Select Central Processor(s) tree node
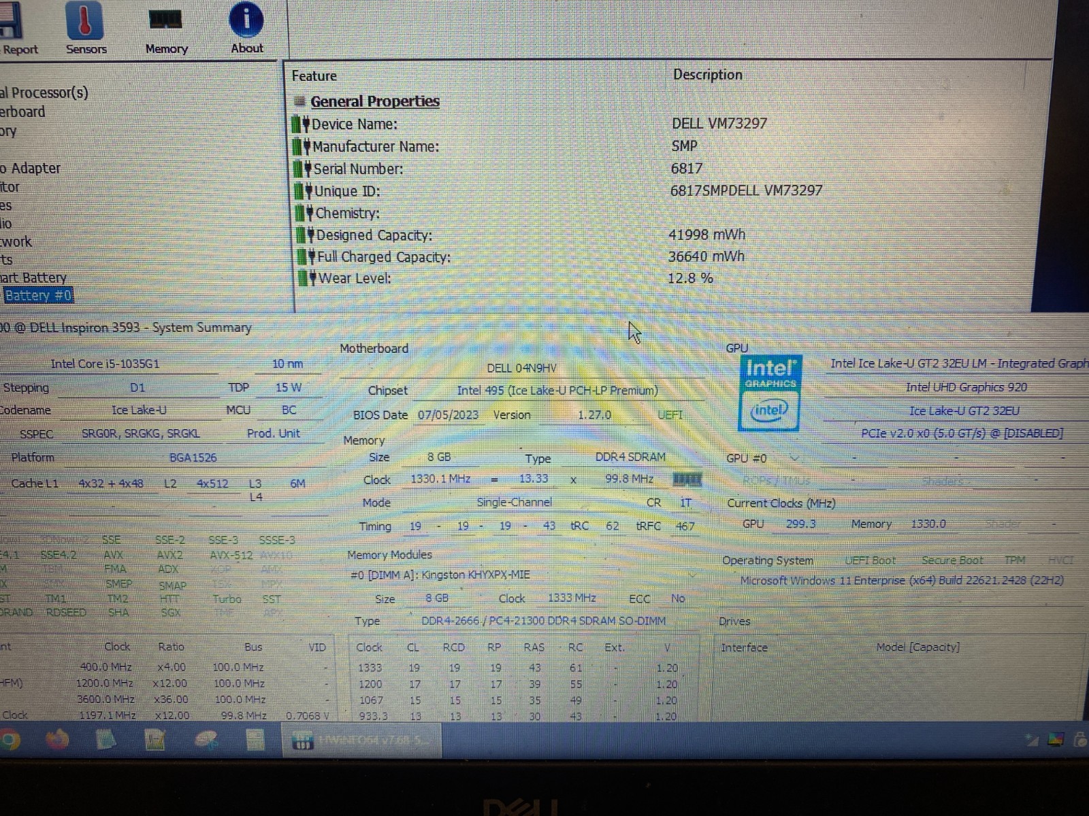 (x=44, y=92)
